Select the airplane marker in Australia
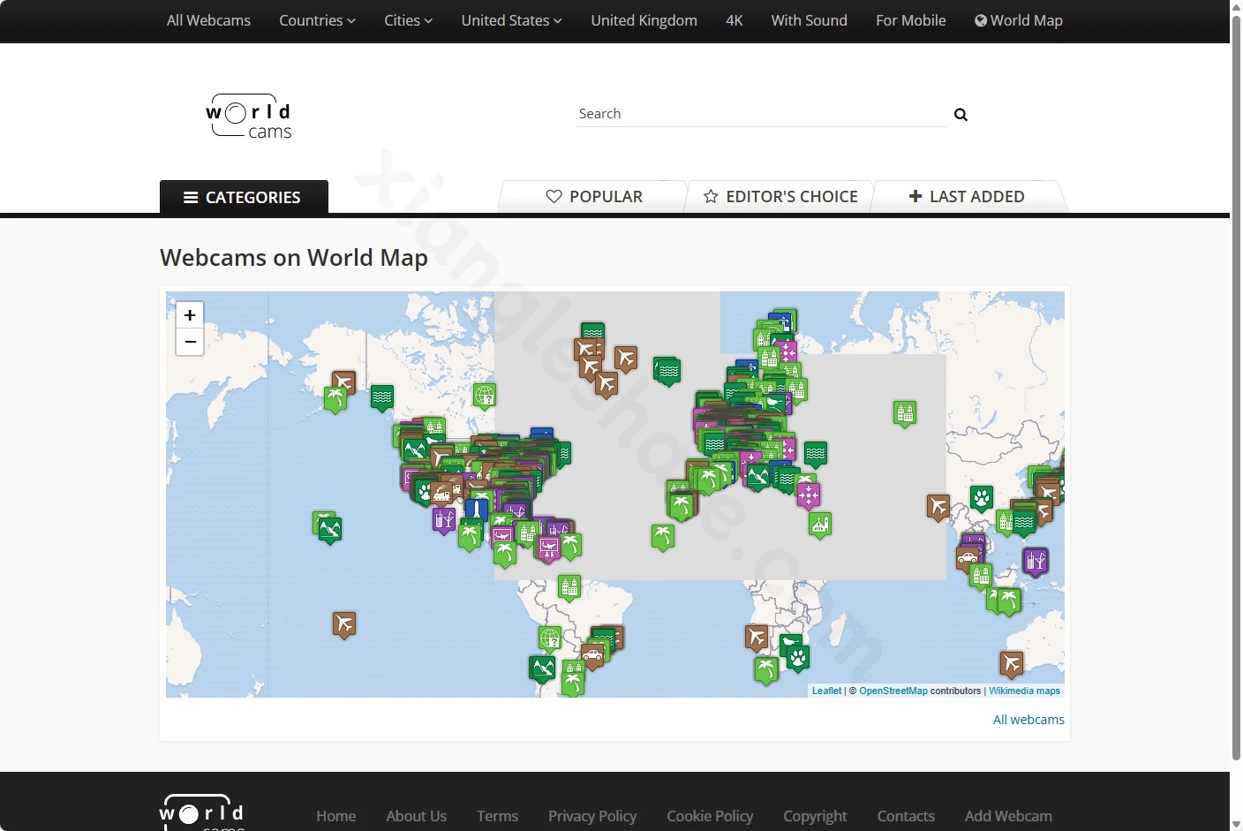 1012,663
